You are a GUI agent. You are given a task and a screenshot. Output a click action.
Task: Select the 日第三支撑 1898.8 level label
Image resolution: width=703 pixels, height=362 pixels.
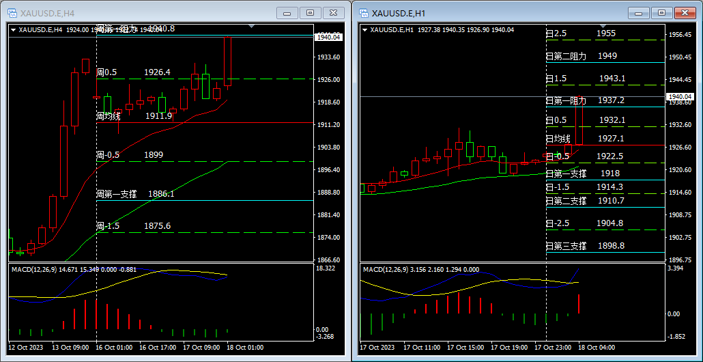tap(585, 246)
